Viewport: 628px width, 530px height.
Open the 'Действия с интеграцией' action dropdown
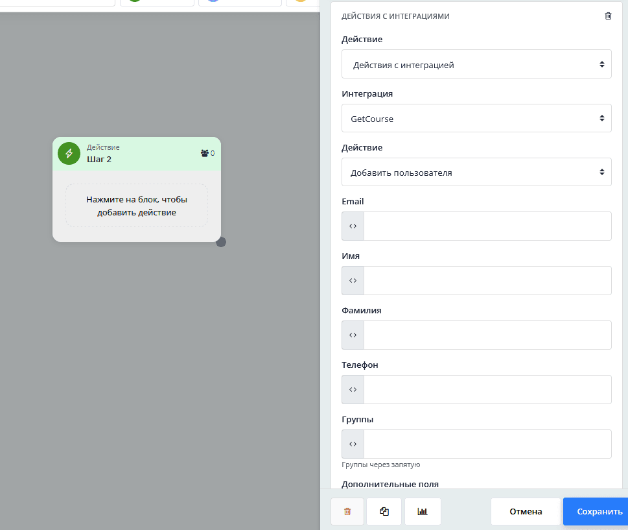coord(476,64)
